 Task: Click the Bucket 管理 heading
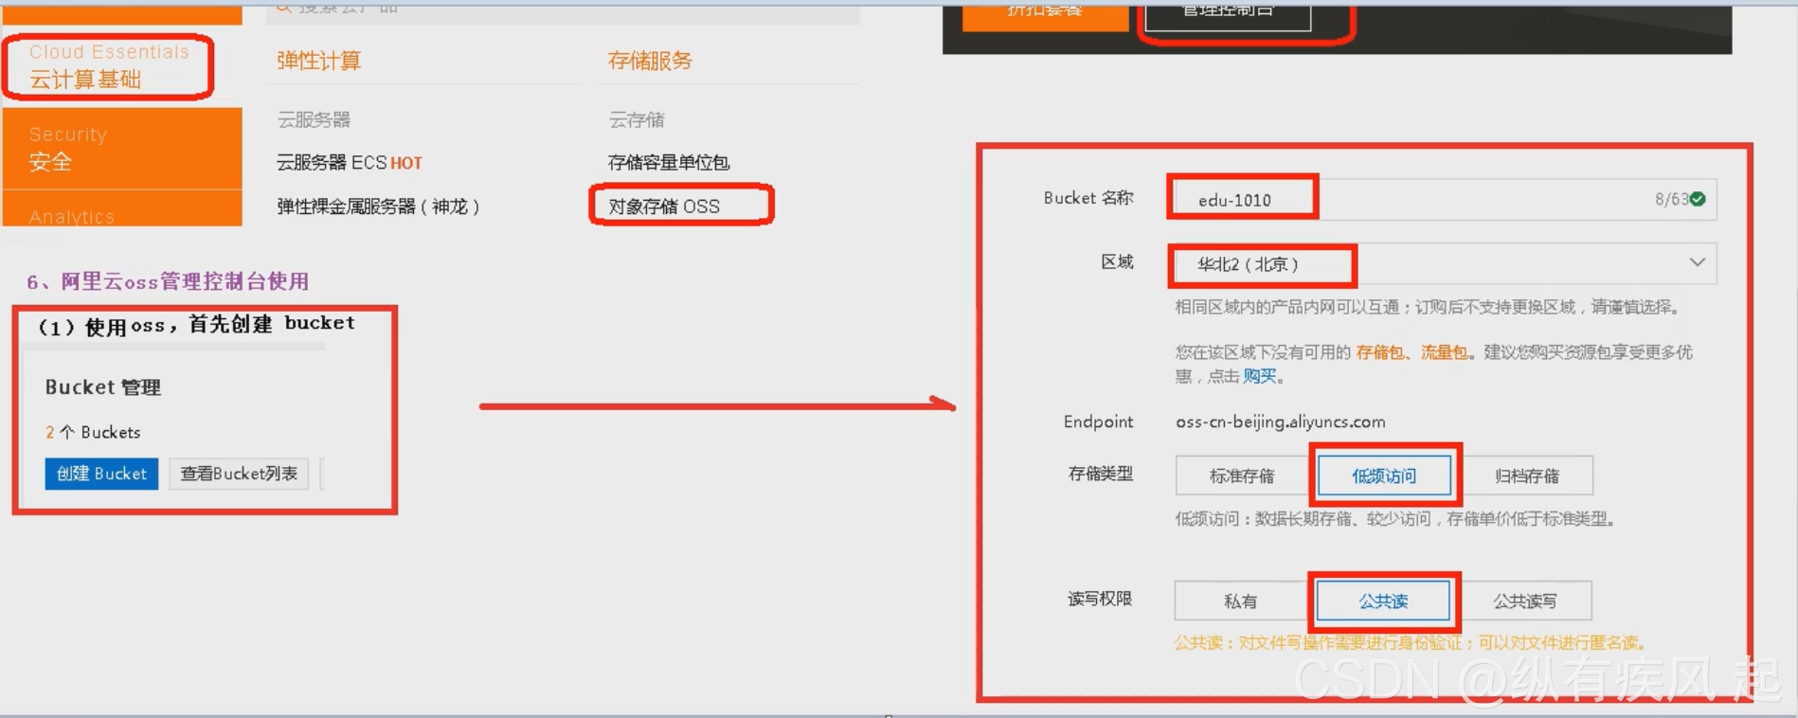103,386
